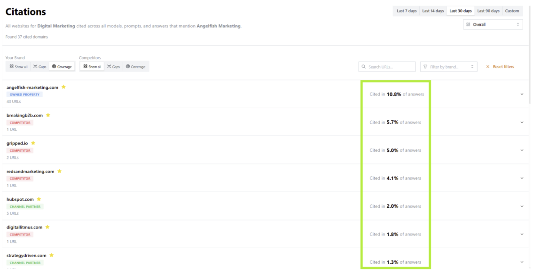Choose the Custom date range
Screen dimensions: 533x275
pyautogui.click(x=512, y=11)
